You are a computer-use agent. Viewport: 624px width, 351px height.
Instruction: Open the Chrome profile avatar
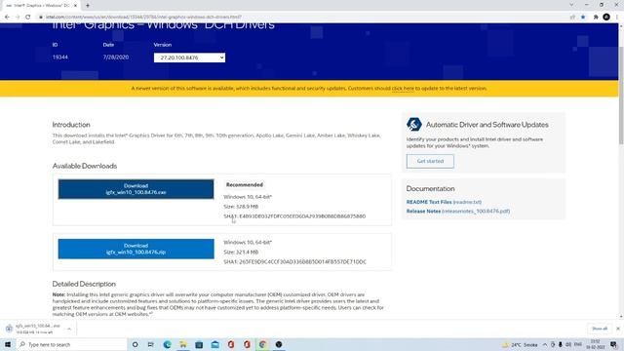click(x=606, y=17)
